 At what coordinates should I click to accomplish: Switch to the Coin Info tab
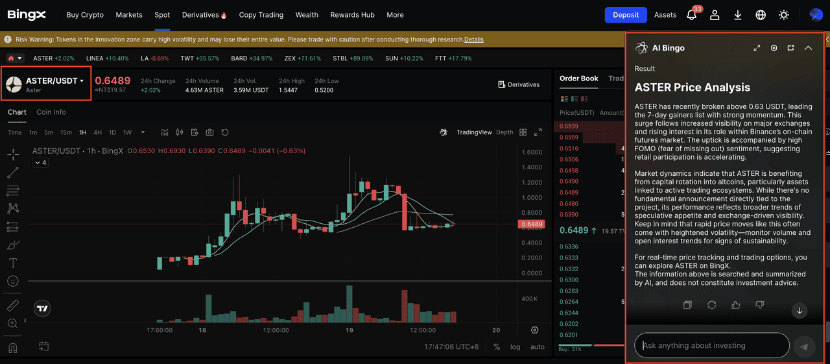(51, 112)
